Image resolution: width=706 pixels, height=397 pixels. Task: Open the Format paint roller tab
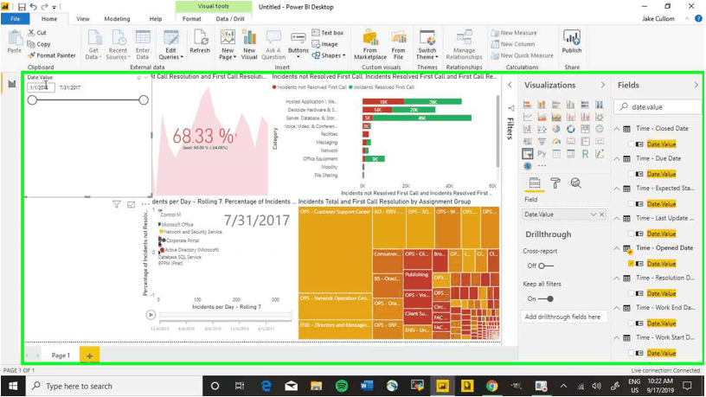point(555,183)
